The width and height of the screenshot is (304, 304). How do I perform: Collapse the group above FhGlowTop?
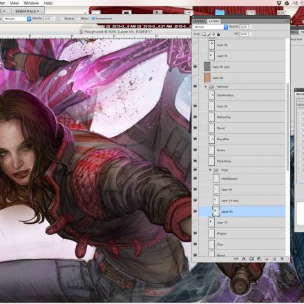[206, 86]
